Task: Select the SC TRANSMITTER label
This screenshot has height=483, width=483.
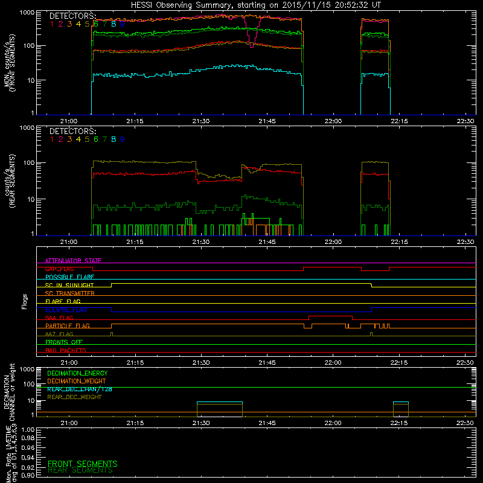Action: (69, 293)
